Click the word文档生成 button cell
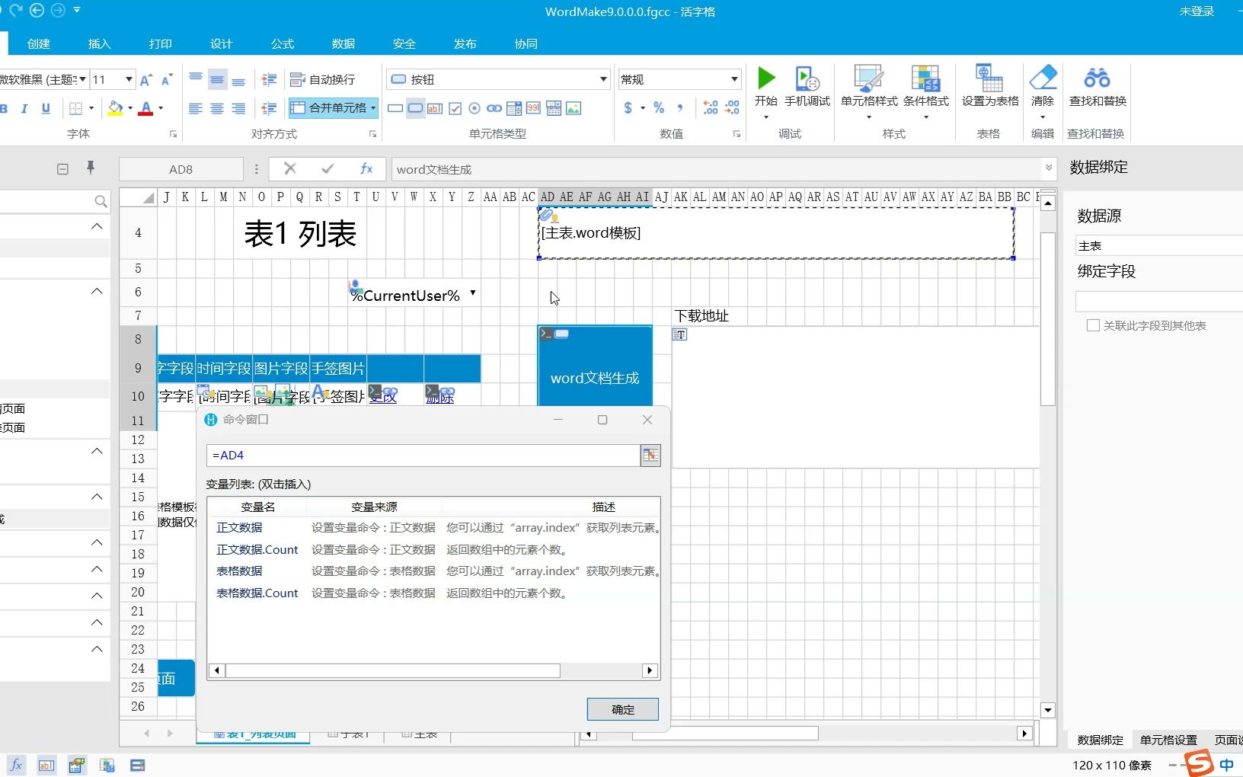 coord(595,366)
